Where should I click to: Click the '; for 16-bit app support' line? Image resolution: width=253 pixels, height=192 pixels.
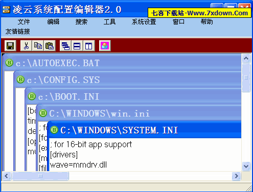pos(91,145)
